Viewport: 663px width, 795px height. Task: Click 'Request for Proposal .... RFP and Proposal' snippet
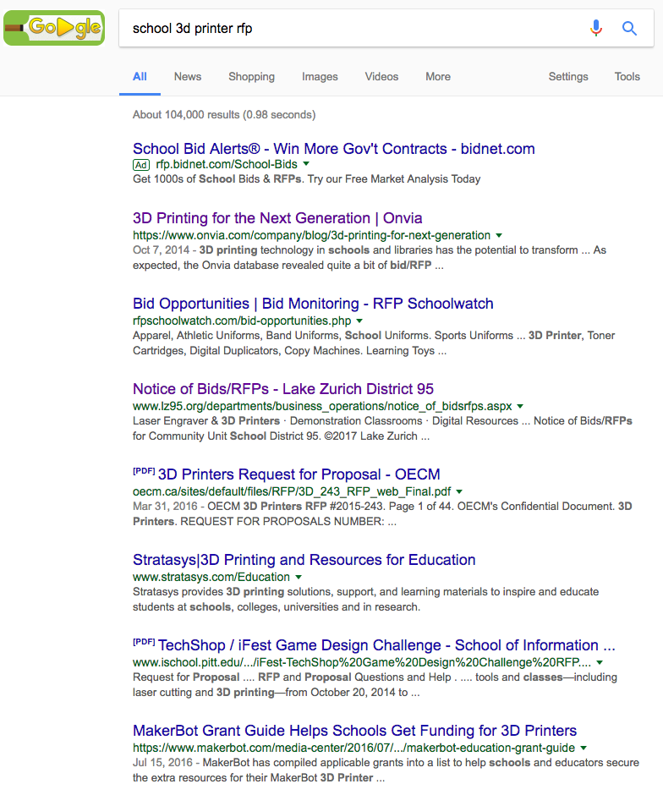tap(375, 684)
